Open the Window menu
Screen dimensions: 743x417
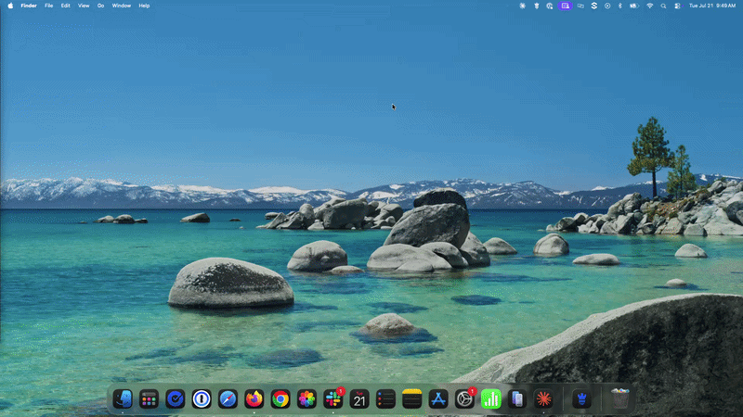pyautogui.click(x=122, y=6)
